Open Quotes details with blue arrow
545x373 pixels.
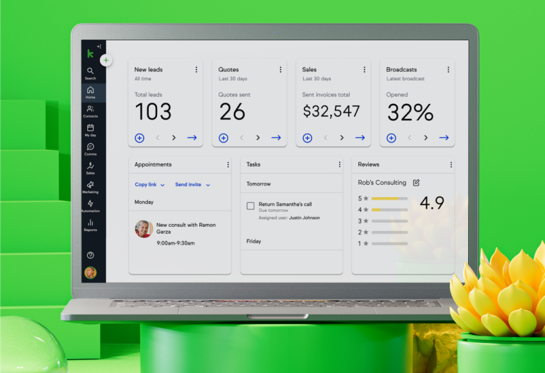[x=276, y=138]
